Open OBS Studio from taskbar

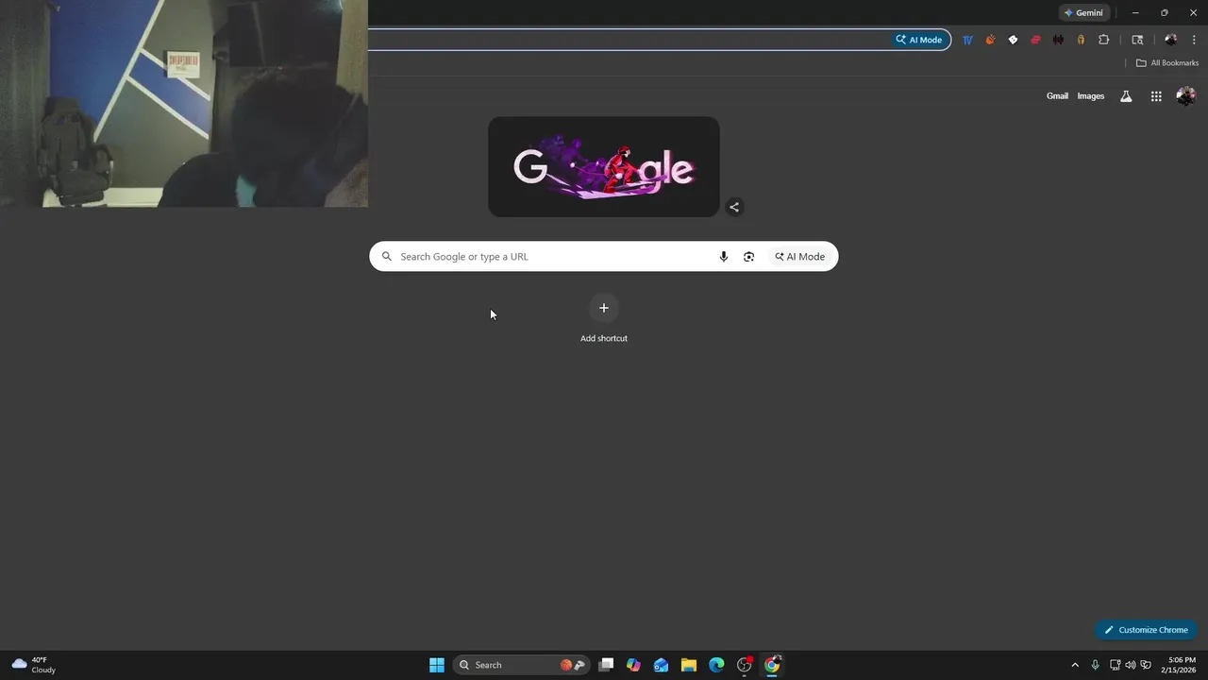point(745,665)
